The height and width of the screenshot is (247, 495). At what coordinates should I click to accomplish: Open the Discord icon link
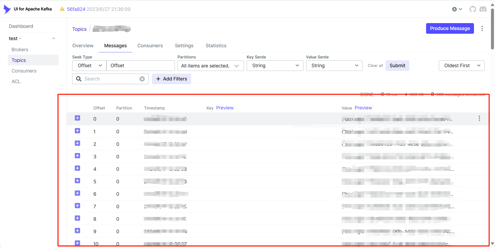click(483, 9)
